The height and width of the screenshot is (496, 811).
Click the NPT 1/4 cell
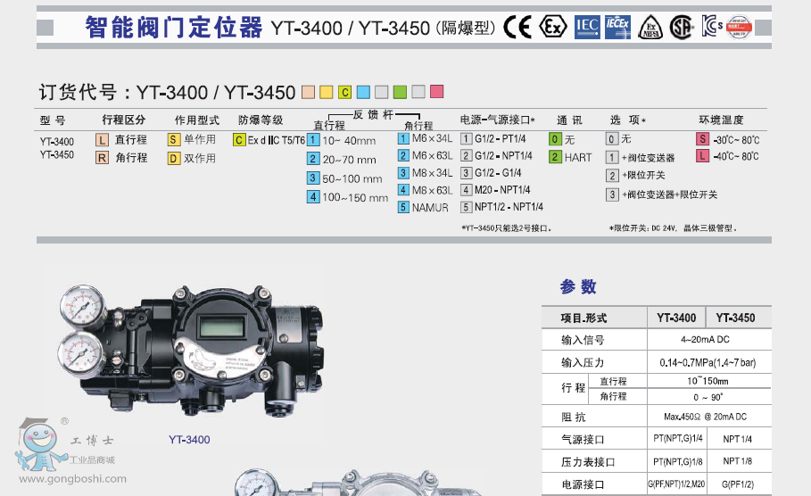(x=738, y=439)
